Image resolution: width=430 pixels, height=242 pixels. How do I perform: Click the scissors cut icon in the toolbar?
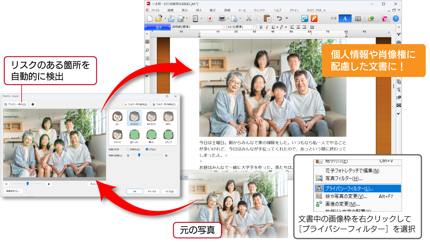coord(249,18)
